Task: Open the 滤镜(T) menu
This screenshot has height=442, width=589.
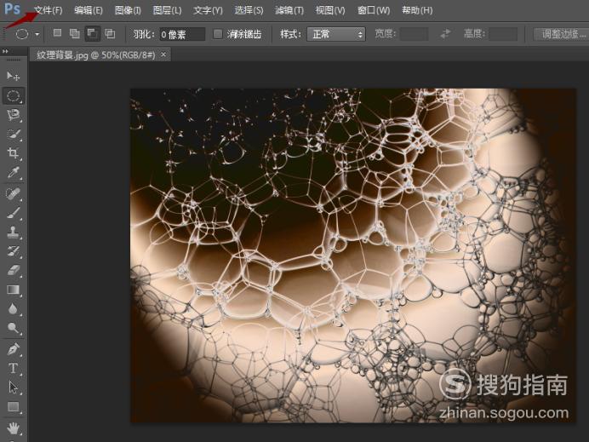Action: point(289,10)
